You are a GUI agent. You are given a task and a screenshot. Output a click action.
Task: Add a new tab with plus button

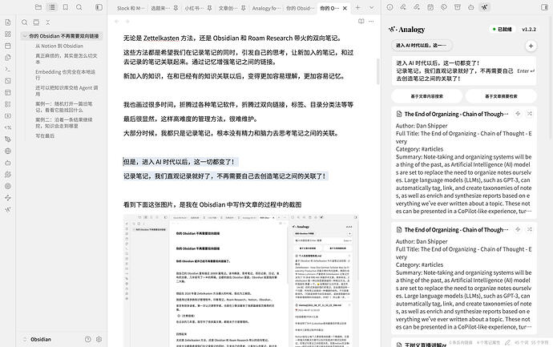(x=358, y=7)
